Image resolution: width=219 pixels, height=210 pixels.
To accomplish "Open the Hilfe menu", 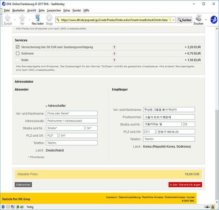I will (86, 10).
